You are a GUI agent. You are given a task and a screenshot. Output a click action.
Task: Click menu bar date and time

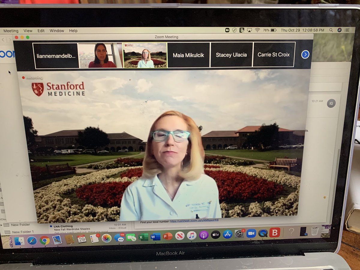(302, 30)
